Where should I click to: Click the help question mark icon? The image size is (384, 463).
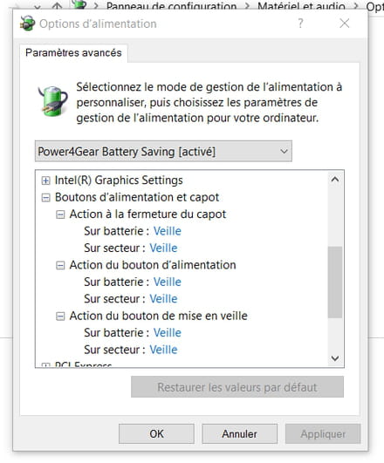(300, 24)
